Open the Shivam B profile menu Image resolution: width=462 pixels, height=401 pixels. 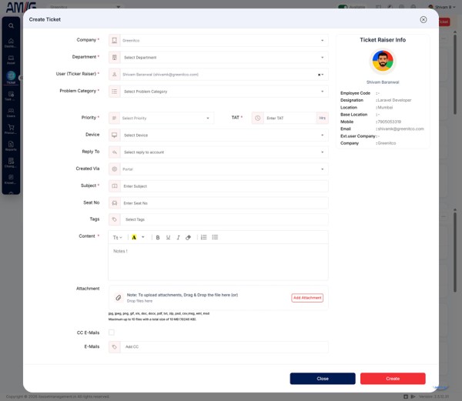tap(442, 7)
